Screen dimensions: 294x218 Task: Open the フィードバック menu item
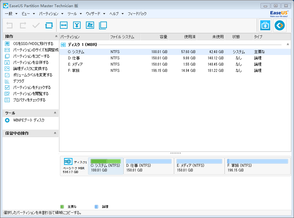(137, 14)
